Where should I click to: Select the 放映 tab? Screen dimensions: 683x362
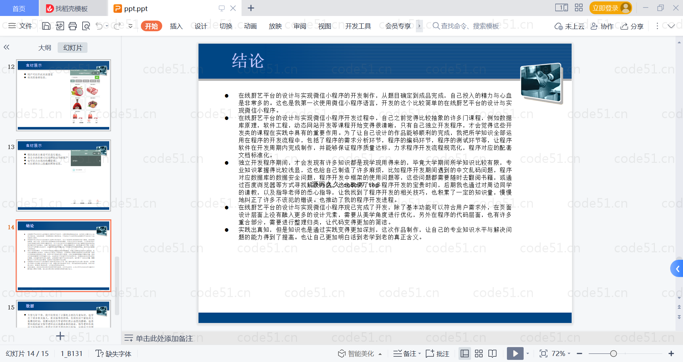pos(275,26)
